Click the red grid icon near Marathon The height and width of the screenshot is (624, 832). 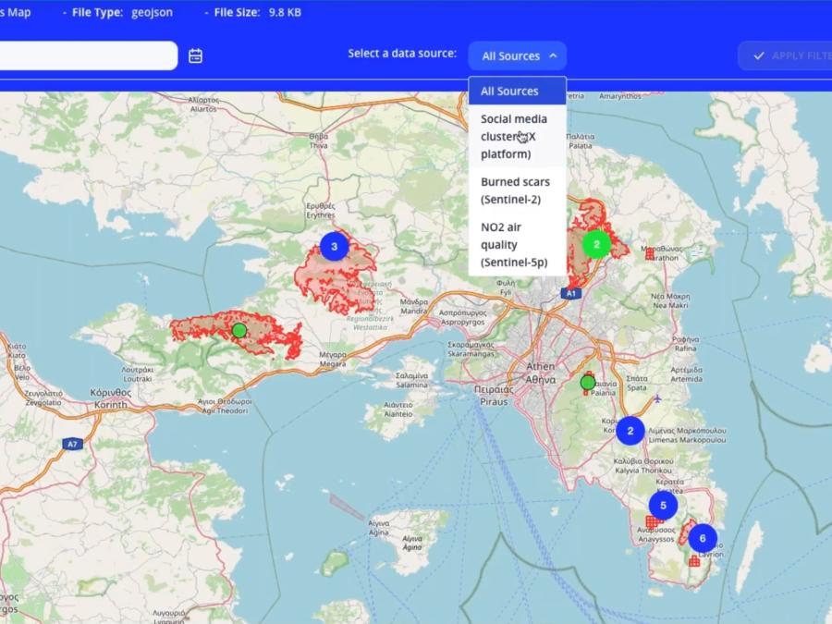(650, 252)
